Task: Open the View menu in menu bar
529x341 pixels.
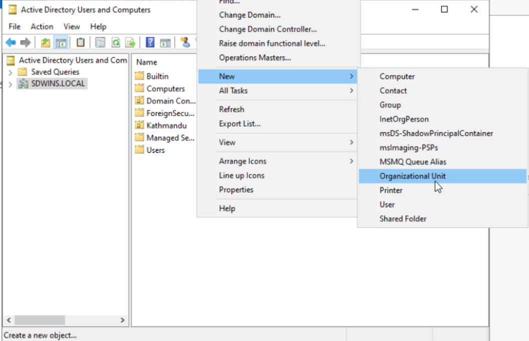Action: coord(72,27)
